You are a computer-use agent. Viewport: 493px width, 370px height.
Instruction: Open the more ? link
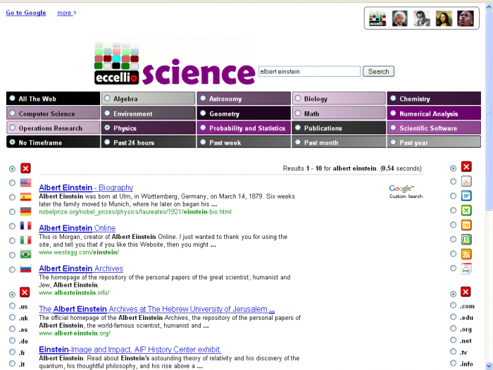click(x=66, y=13)
